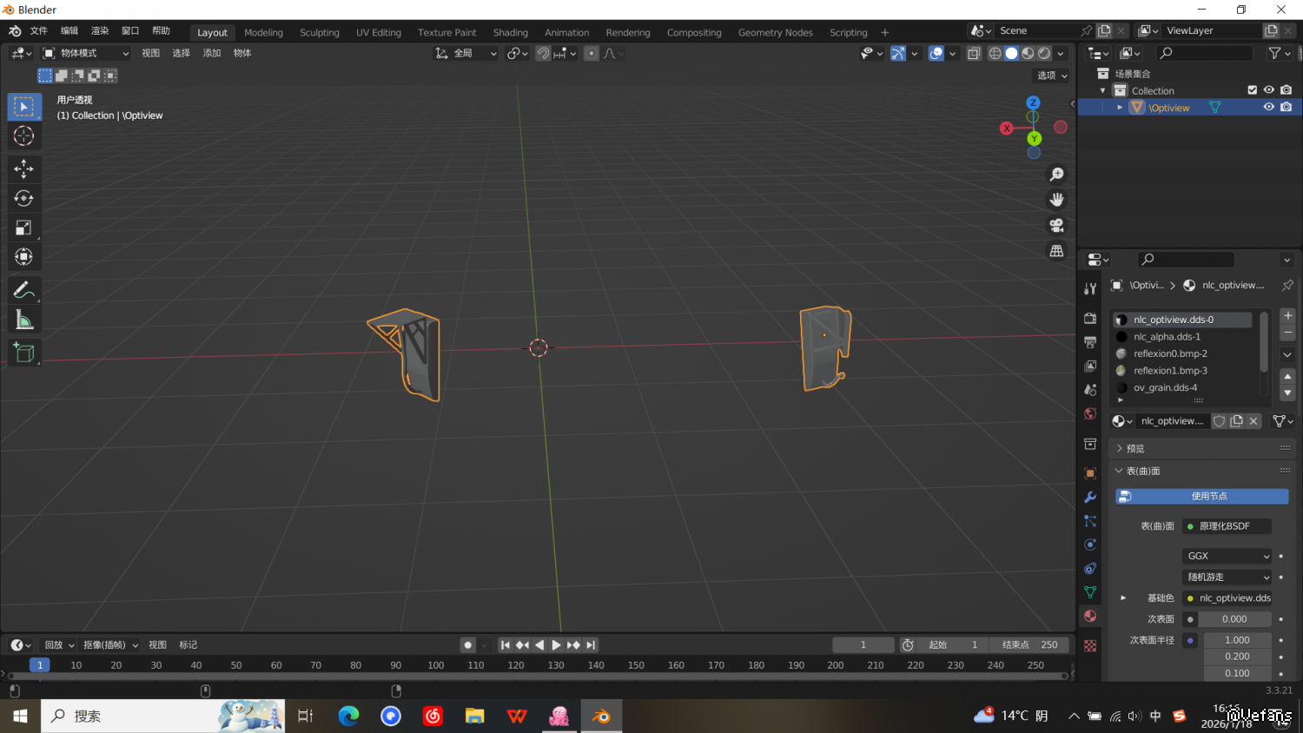This screenshot has width=1303, height=733.
Task: Select the Scale tool
Action: pyautogui.click(x=23, y=228)
